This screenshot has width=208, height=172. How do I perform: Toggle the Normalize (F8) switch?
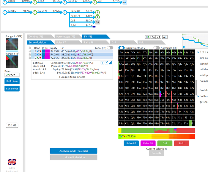[157, 48]
